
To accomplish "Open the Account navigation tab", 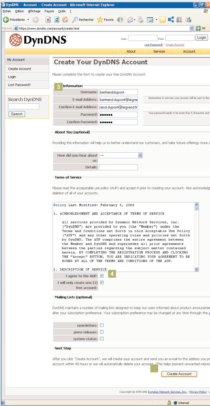I will 189,51.
